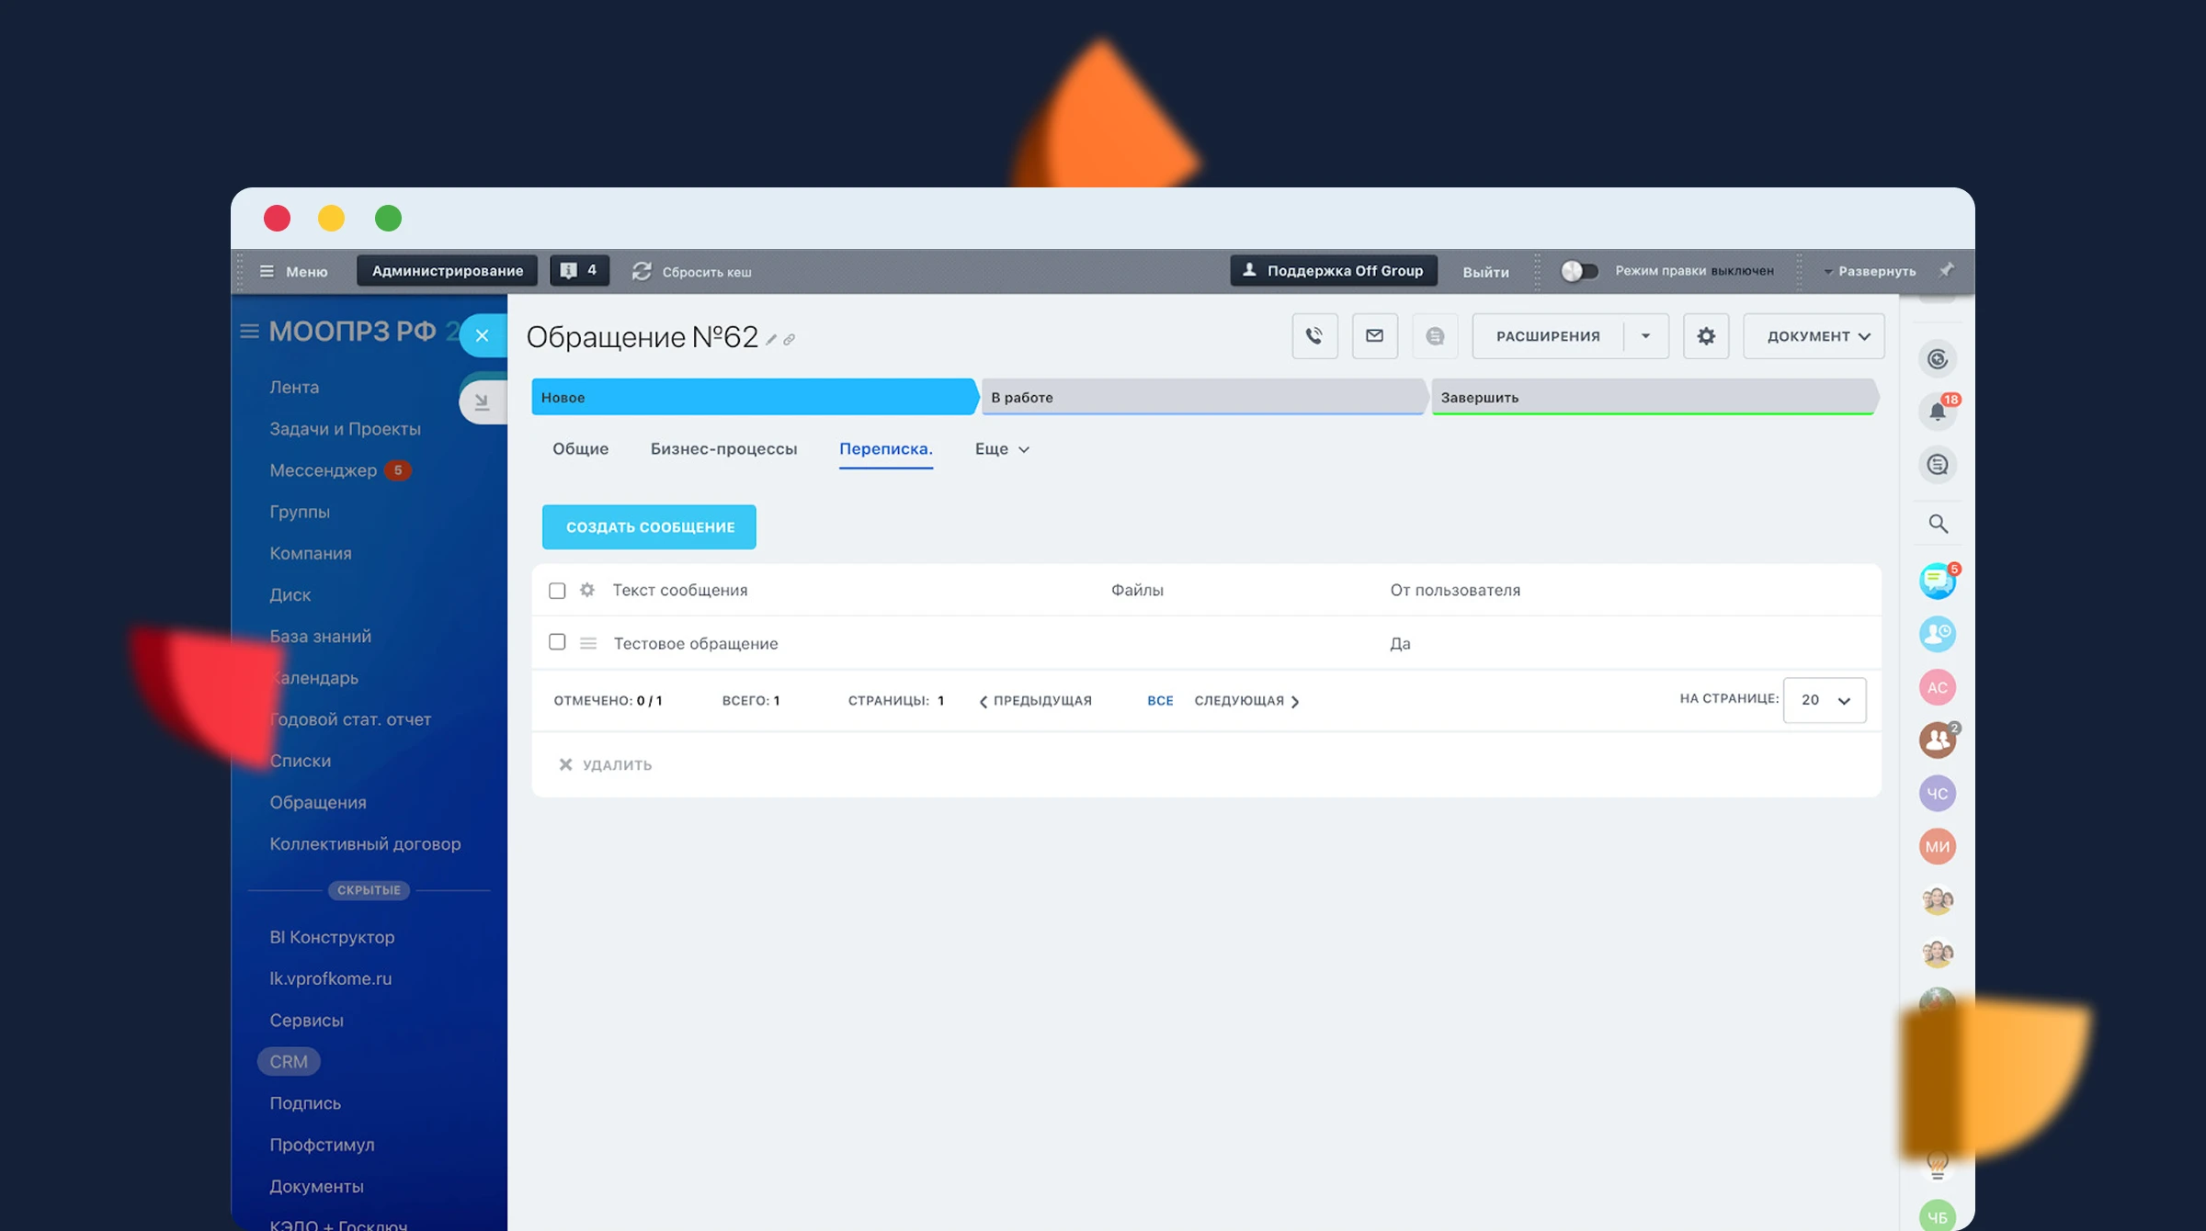The height and width of the screenshot is (1231, 2206).
Task: Toggle Режим правки switch
Action: (1579, 271)
